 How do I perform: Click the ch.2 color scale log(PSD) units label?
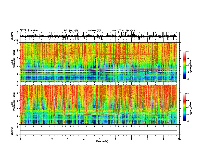pyautogui.click(x=191, y=108)
